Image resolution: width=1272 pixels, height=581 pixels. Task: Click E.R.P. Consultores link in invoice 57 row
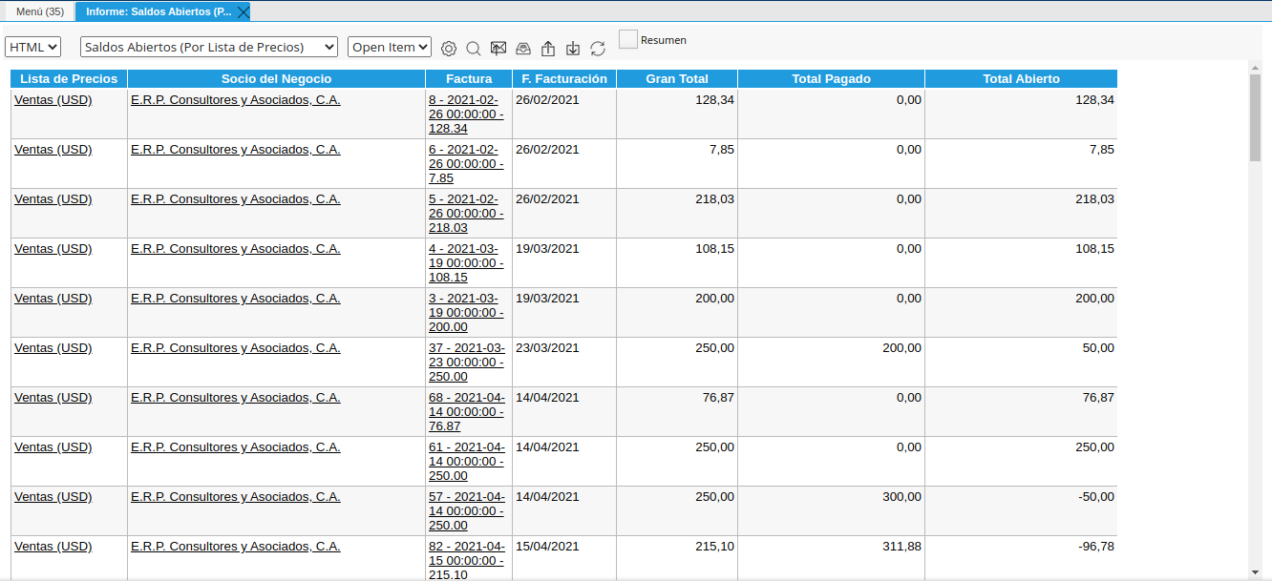[236, 497]
